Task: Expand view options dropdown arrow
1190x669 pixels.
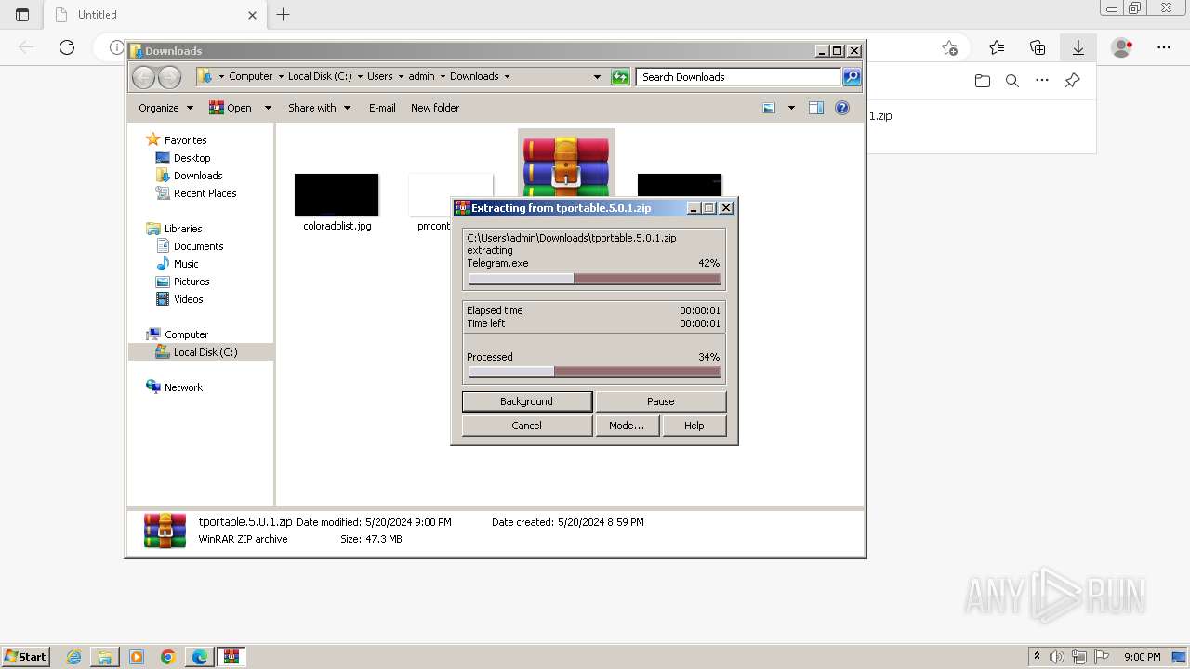Action: click(791, 108)
